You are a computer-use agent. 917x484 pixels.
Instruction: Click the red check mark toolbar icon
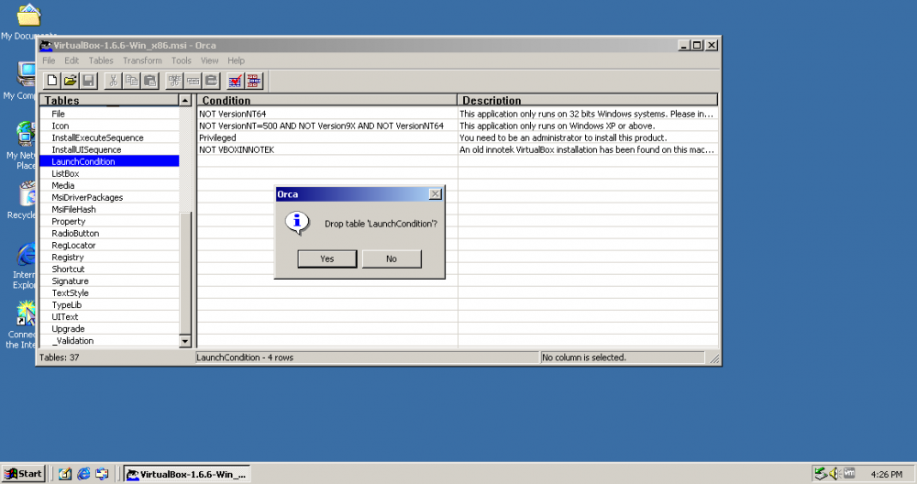[235, 81]
